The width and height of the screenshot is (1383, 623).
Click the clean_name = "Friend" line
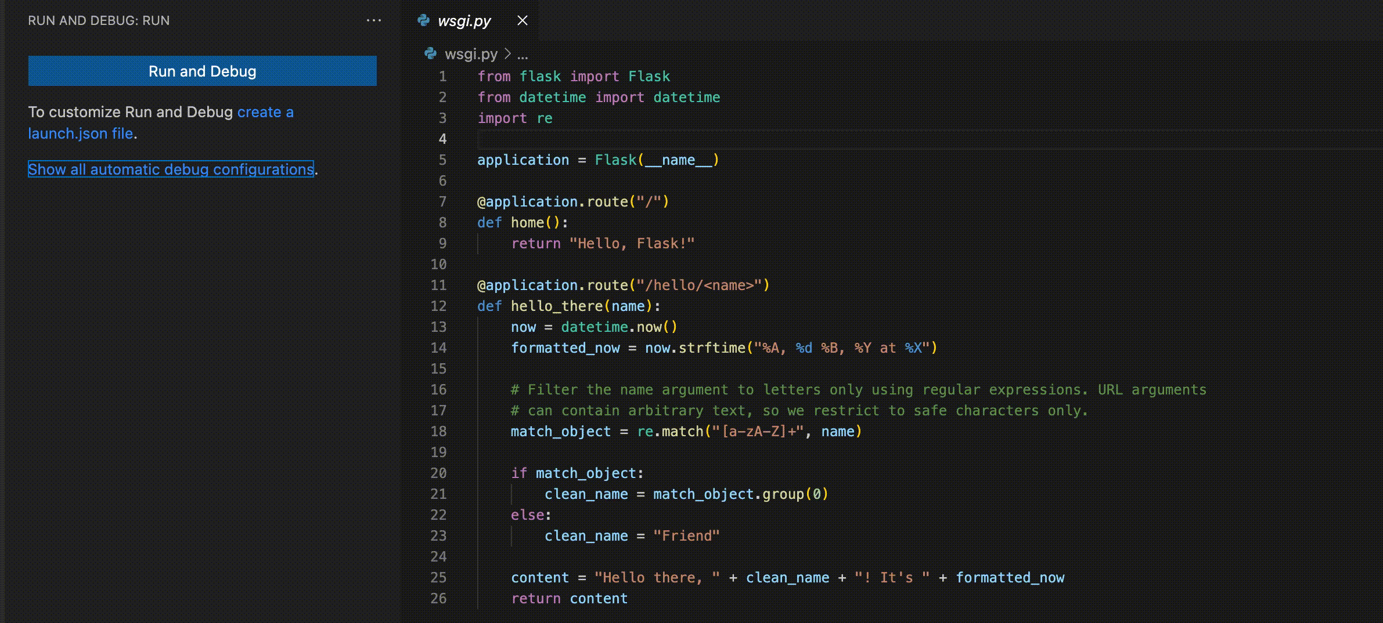pos(632,535)
